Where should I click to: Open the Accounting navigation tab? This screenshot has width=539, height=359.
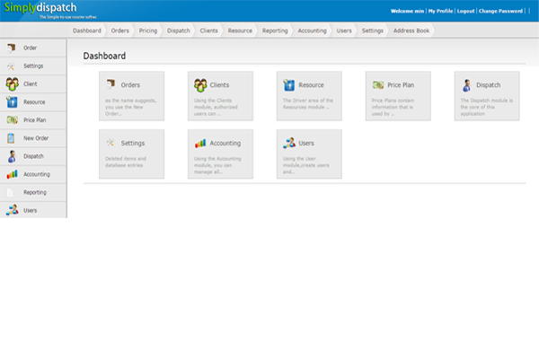pyautogui.click(x=312, y=31)
